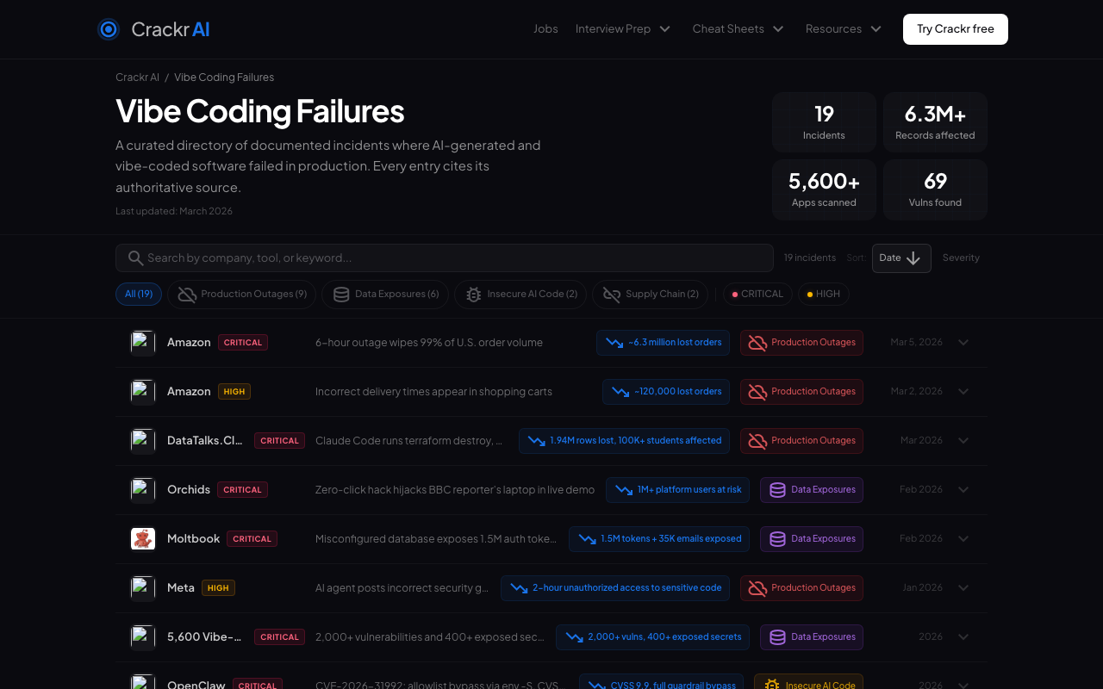This screenshot has height=689, width=1103.
Task: Click the database icon on Moltbook's Data Exposures tag
Action: [x=776, y=538]
